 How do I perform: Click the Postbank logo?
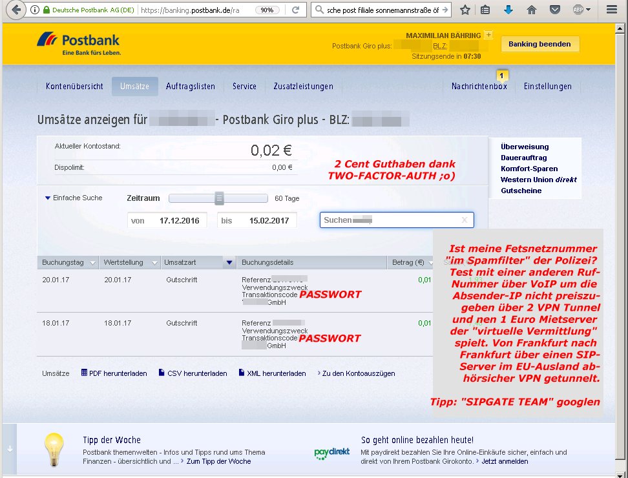(x=79, y=44)
